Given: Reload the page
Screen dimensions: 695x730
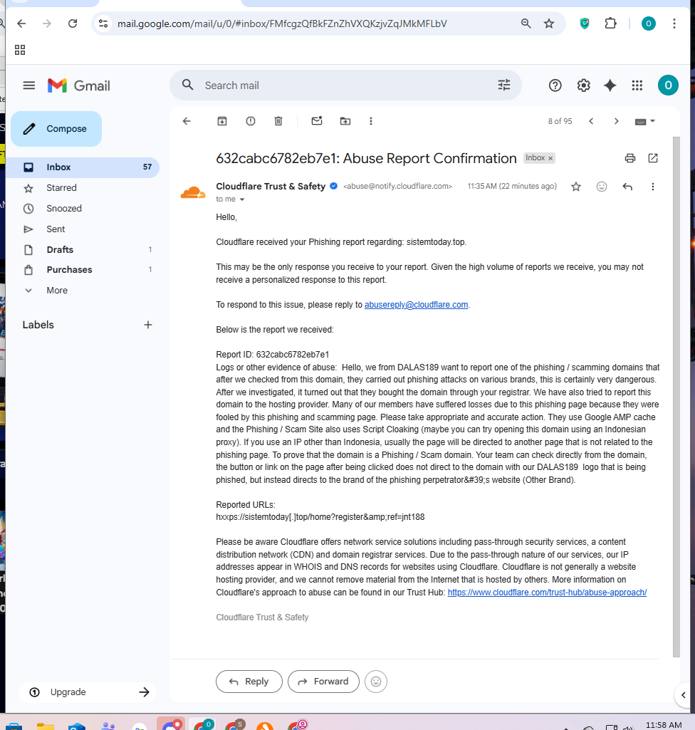Looking at the screenshot, I should pyautogui.click(x=73, y=24).
